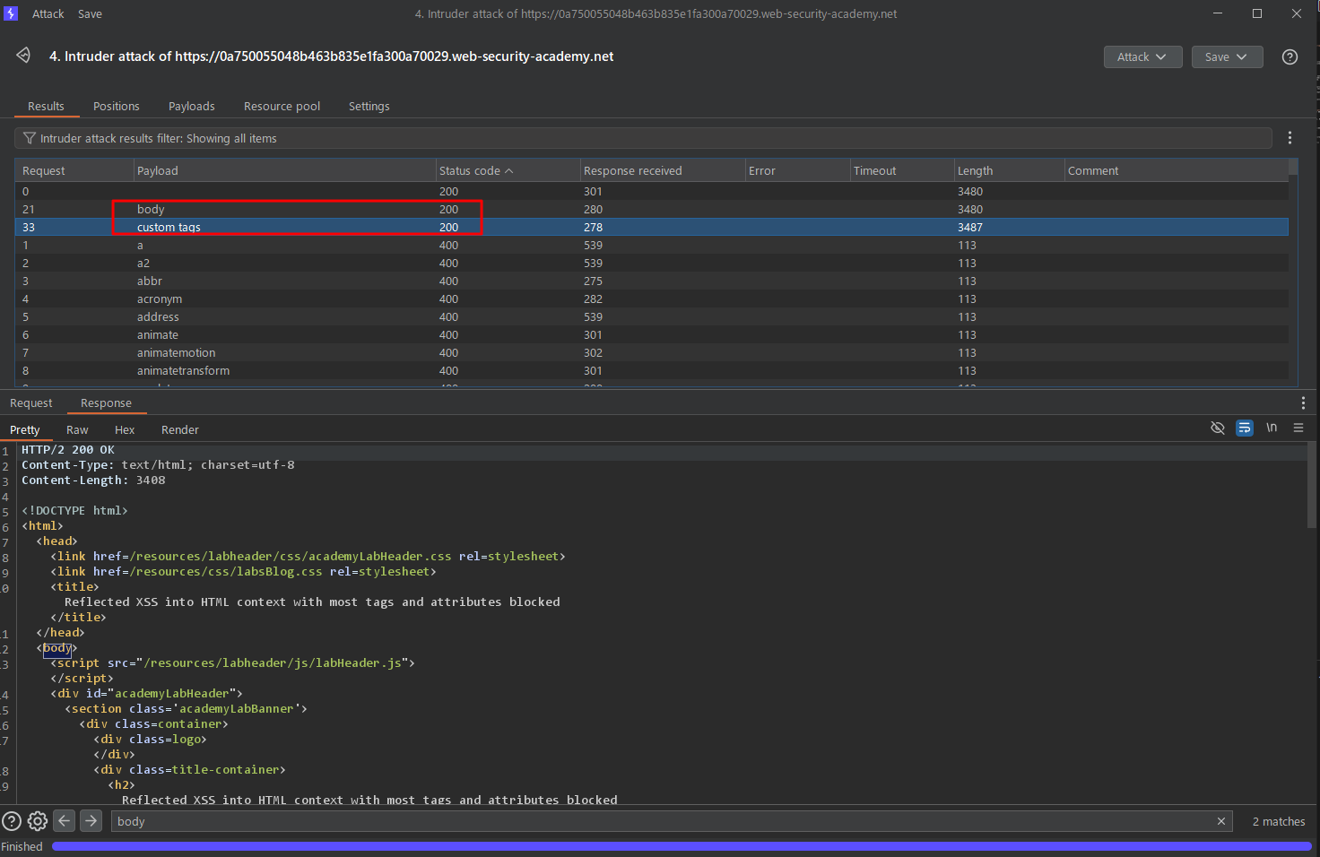Click the Error column header
The height and width of the screenshot is (857, 1320).
(x=798, y=170)
